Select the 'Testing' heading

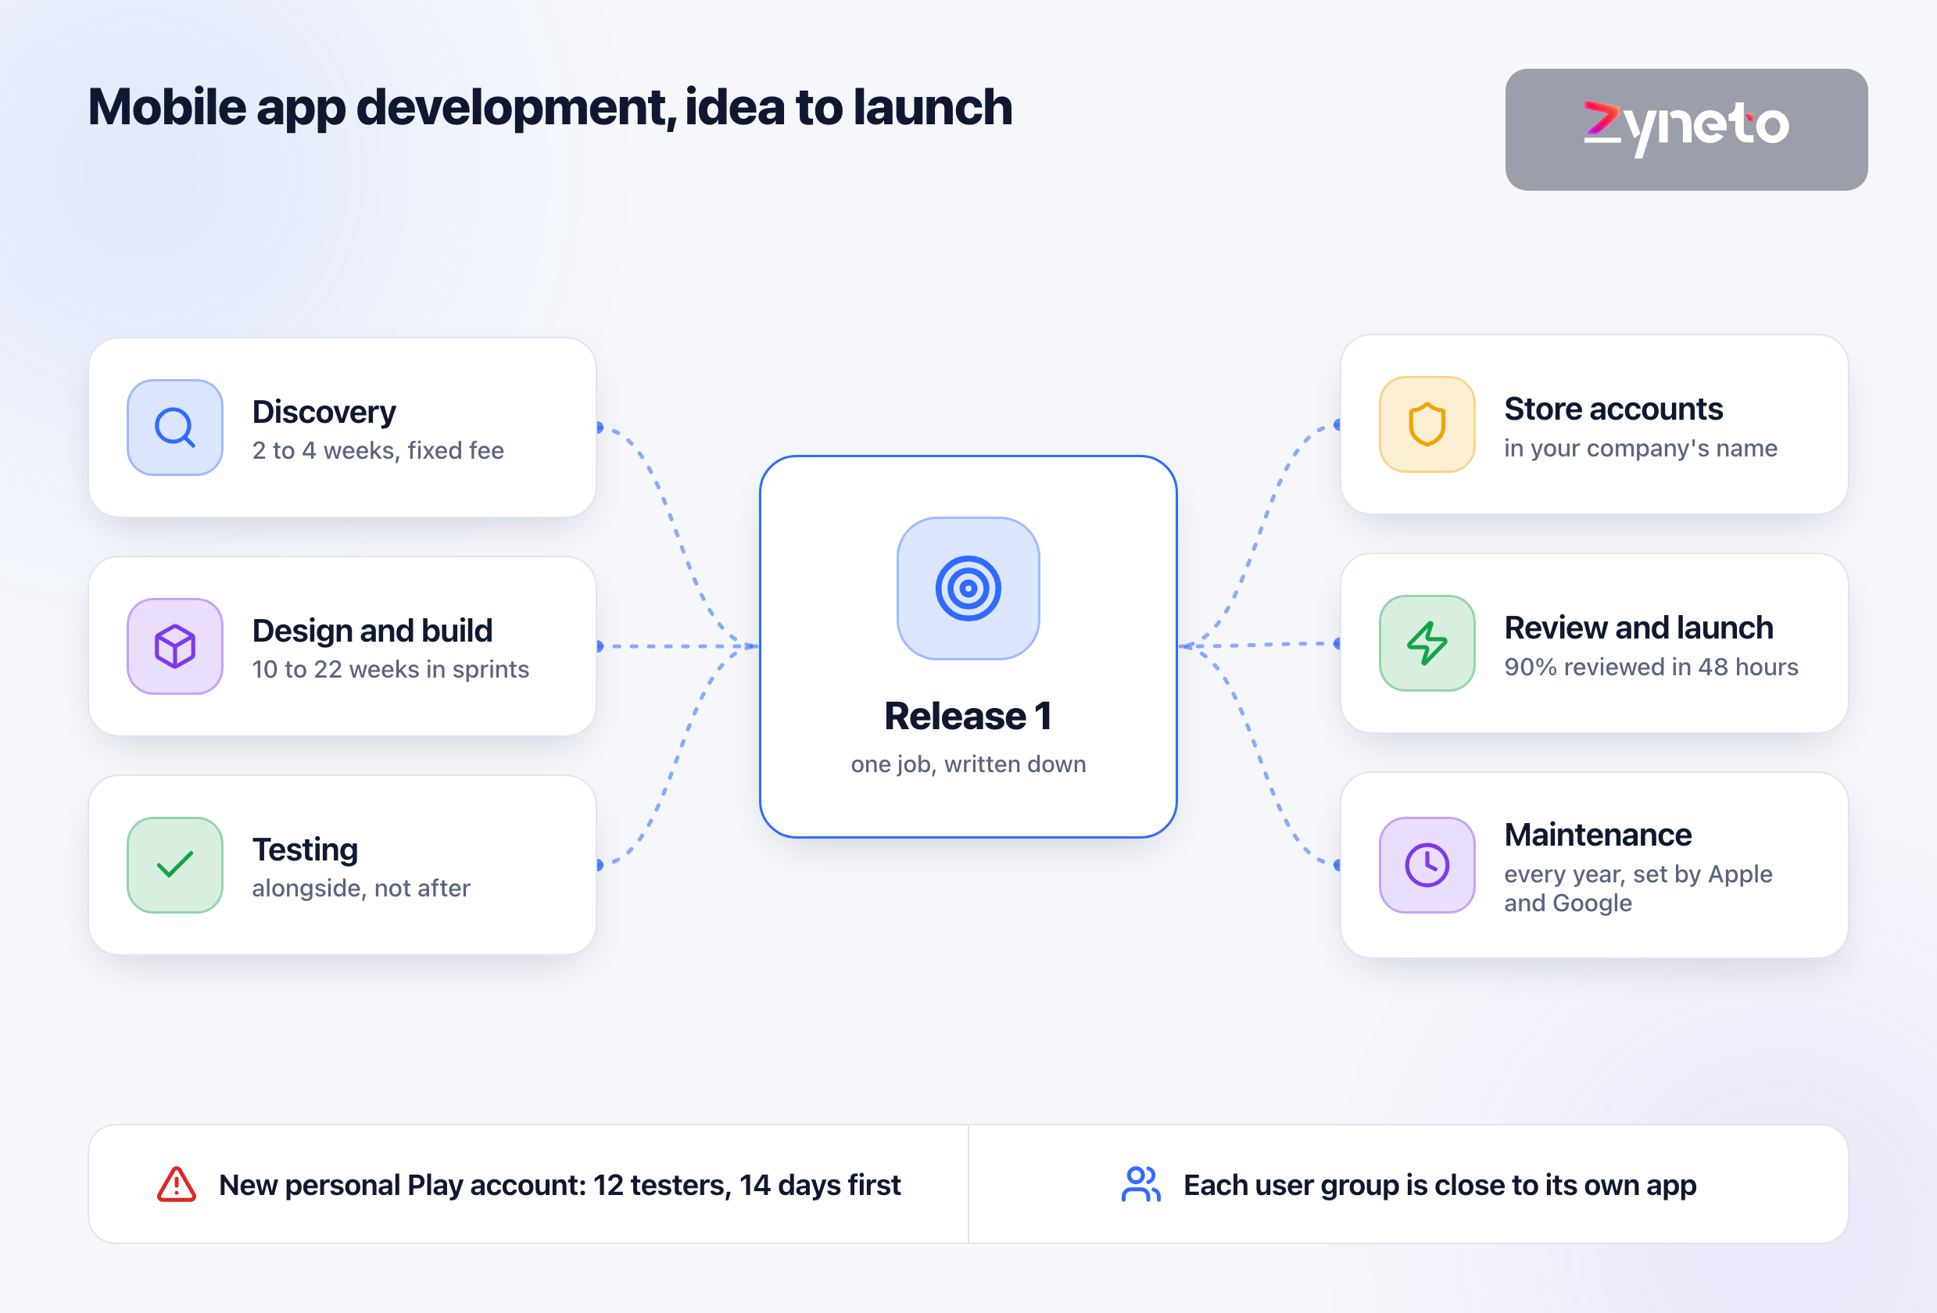point(305,850)
